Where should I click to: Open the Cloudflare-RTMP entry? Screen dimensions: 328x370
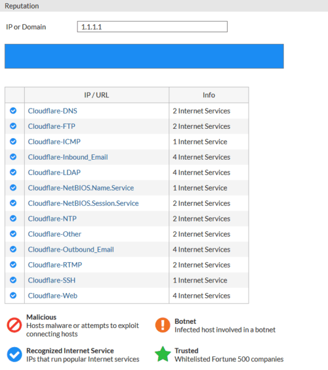(55, 265)
